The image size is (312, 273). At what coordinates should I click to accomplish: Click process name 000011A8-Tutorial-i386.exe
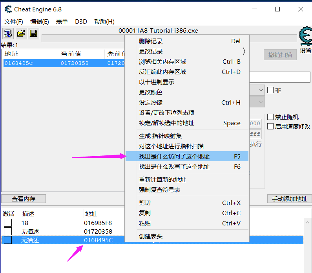(x=158, y=31)
